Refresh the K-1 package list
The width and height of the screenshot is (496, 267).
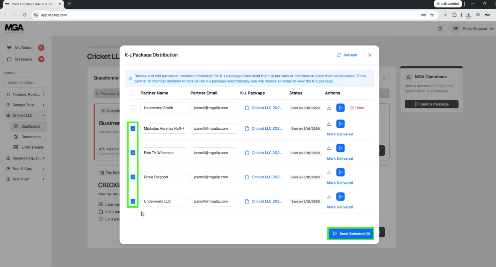(x=347, y=55)
